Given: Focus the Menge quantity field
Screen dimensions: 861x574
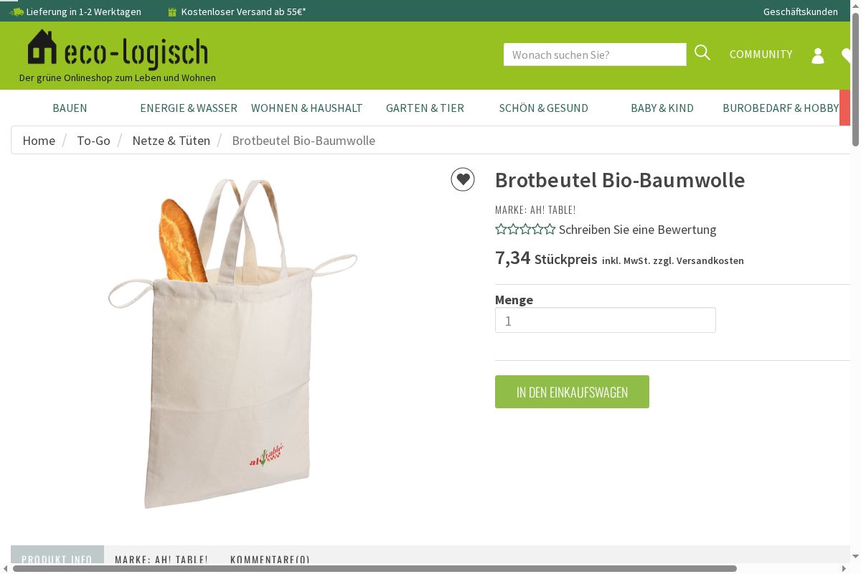Looking at the screenshot, I should (x=606, y=320).
